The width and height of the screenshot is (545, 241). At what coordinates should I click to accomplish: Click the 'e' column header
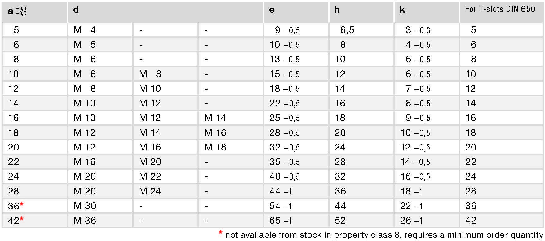point(272,10)
